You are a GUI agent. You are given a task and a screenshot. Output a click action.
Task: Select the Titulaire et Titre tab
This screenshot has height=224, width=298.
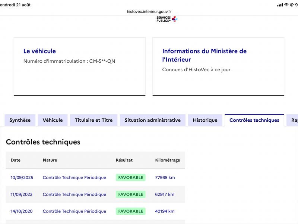(x=94, y=120)
